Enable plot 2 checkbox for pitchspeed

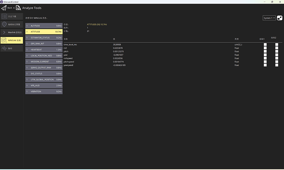click(277, 62)
